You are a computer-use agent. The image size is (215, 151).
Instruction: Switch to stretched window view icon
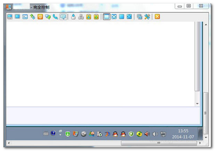[x=114, y=17]
